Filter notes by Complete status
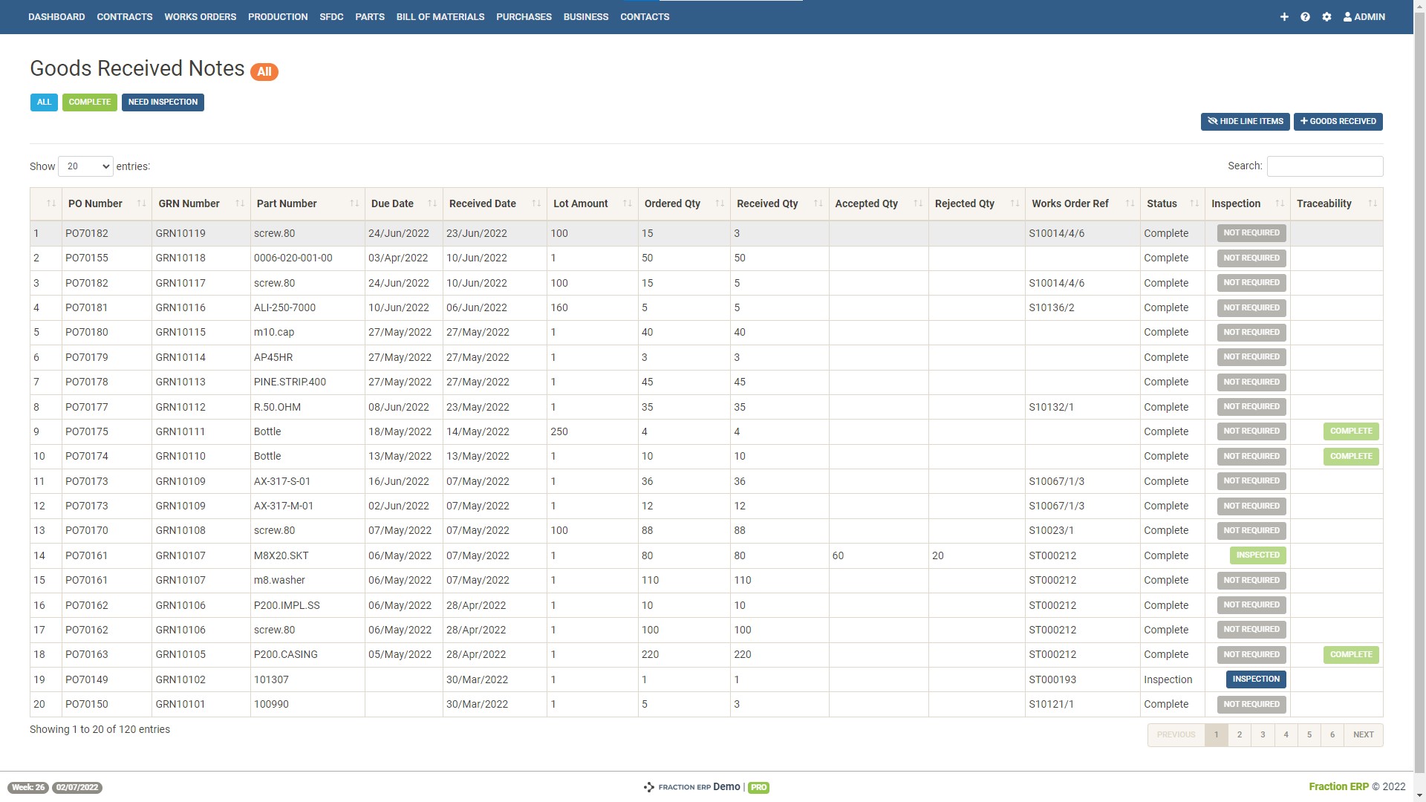This screenshot has width=1426, height=802. point(89,102)
